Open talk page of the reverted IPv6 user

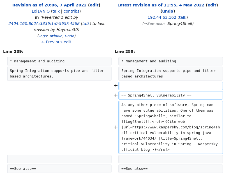[x=86, y=23]
